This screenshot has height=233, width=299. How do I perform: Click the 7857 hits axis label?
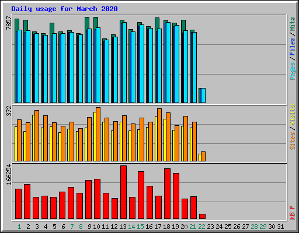tap(9, 23)
